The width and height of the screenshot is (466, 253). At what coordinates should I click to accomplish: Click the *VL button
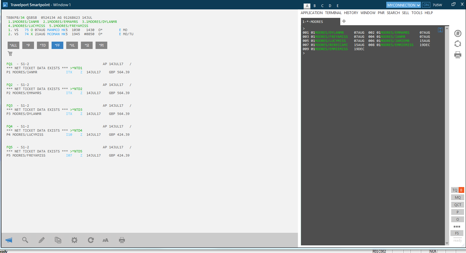point(72,45)
